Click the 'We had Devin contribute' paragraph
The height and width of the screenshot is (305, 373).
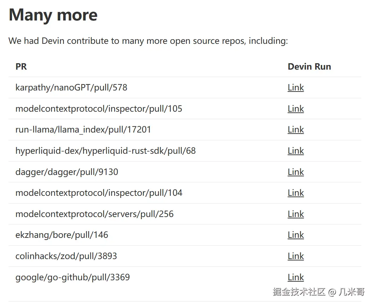coord(148,41)
